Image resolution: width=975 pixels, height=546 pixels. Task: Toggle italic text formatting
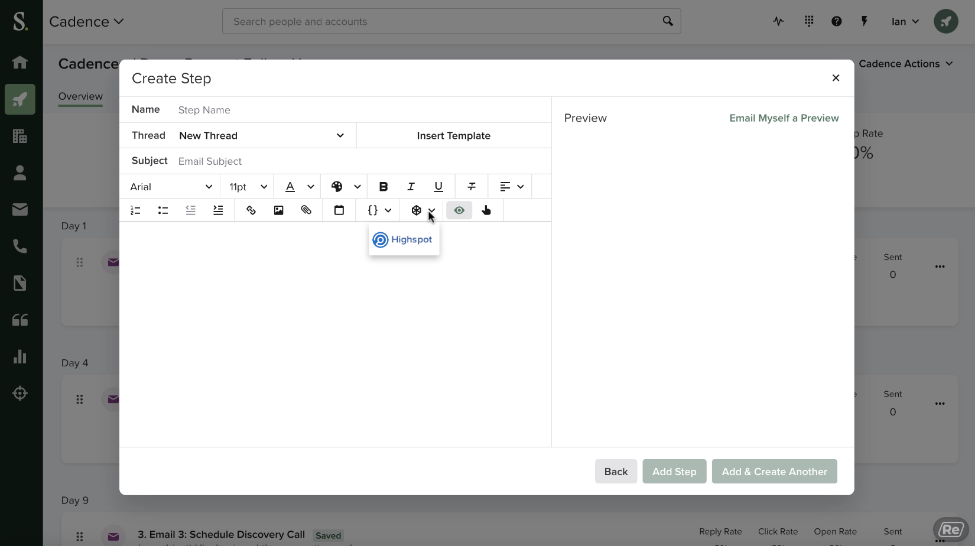(x=411, y=187)
